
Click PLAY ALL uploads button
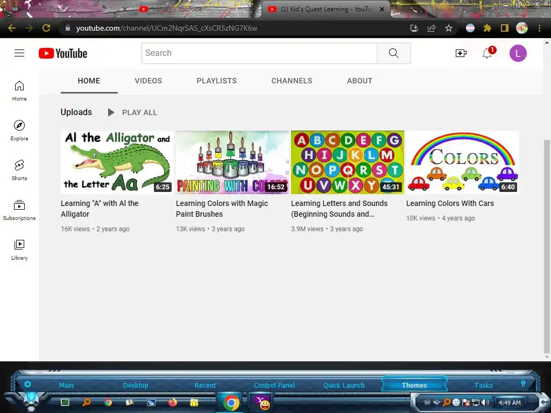(x=133, y=112)
